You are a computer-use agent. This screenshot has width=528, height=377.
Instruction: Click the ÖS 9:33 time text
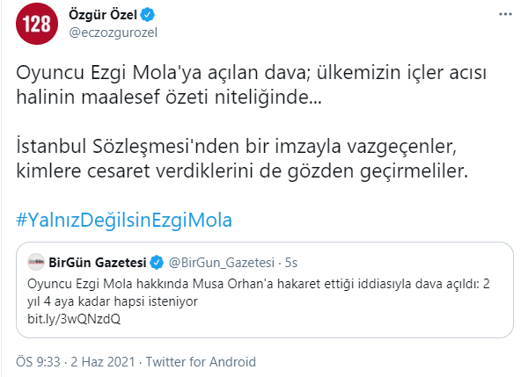(x=39, y=361)
